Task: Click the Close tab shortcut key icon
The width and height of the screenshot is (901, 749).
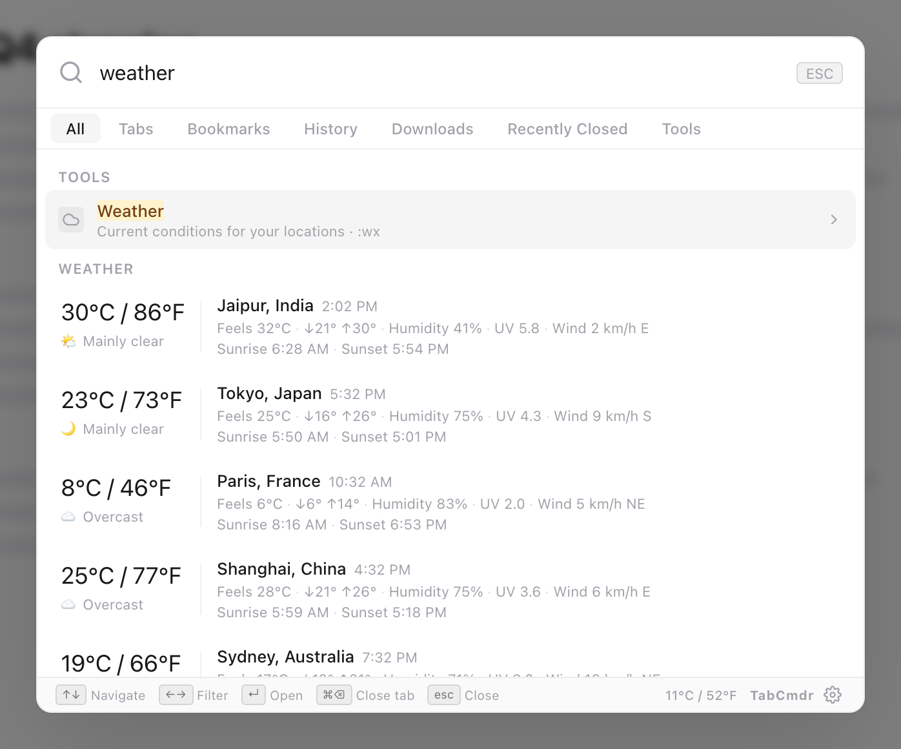Action: point(334,695)
